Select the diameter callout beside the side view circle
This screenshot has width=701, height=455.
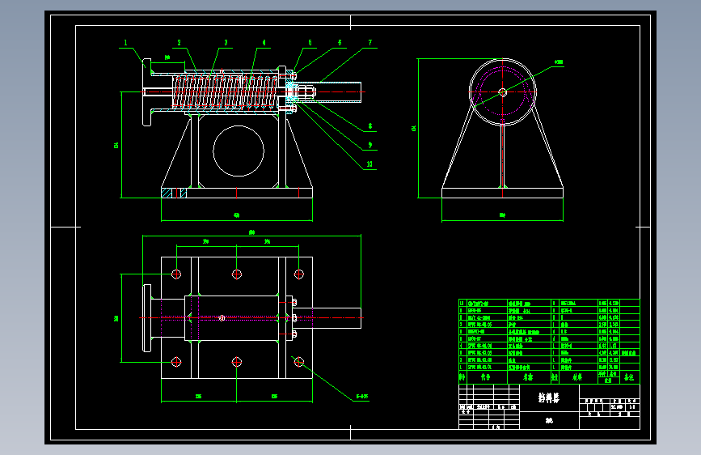(559, 62)
